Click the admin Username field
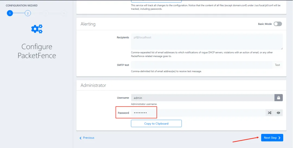This screenshot has height=148, width=293. pos(203,97)
